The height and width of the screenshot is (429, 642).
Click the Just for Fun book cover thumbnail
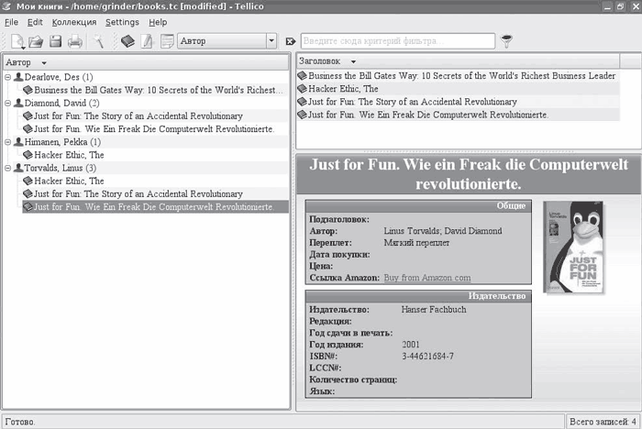[573, 247]
